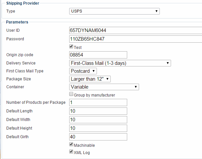202x159 pixels.
Task: Click the Delivery Service field label text
Action: [21, 63]
